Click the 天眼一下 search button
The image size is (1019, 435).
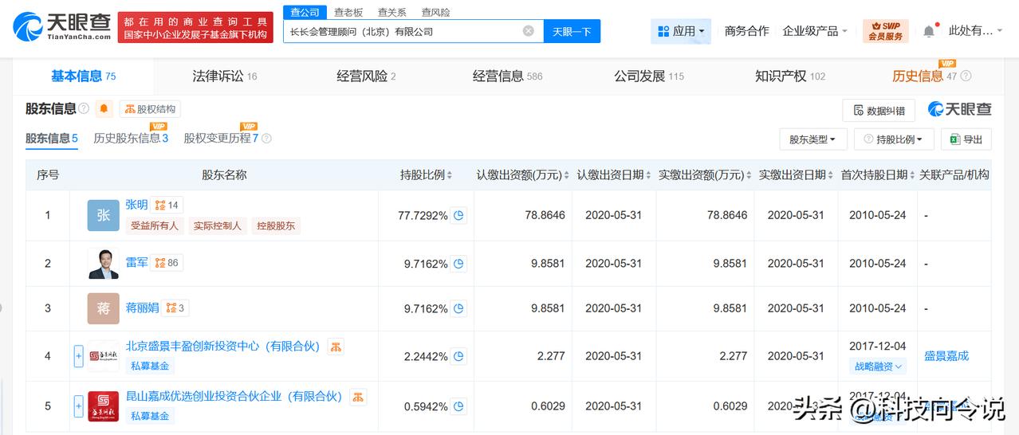[572, 31]
